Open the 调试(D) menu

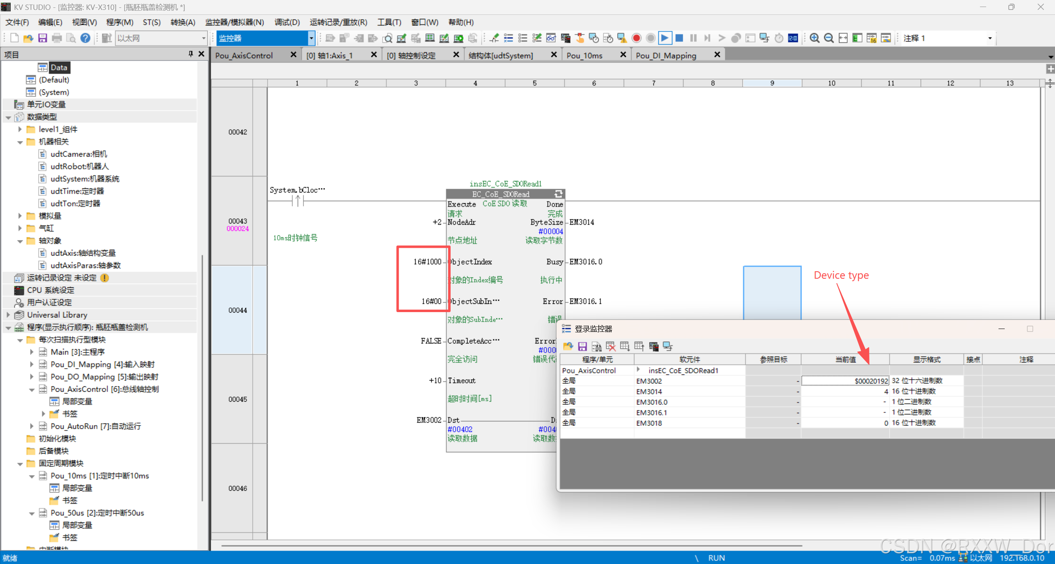pyautogui.click(x=287, y=22)
